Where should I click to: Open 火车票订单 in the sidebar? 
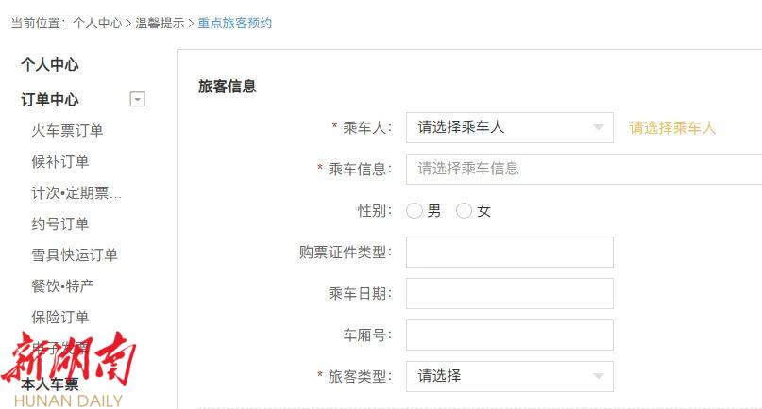tap(67, 131)
